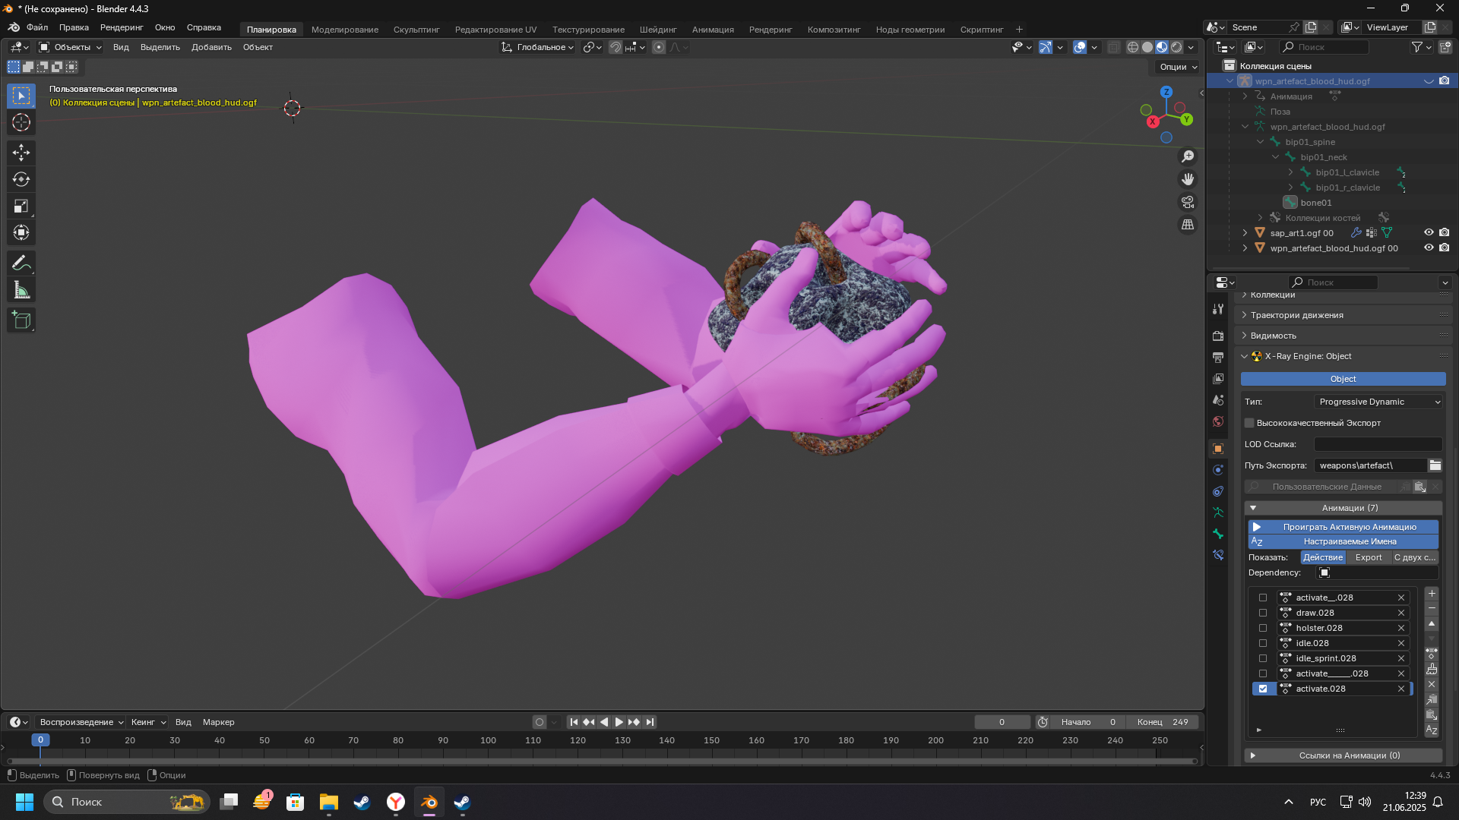Open export path folder browser
The width and height of the screenshot is (1459, 820).
pyautogui.click(x=1435, y=465)
